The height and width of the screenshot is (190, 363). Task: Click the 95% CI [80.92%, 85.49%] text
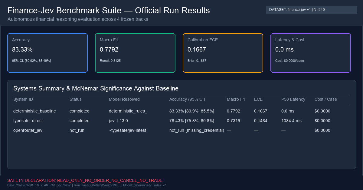point(31,61)
